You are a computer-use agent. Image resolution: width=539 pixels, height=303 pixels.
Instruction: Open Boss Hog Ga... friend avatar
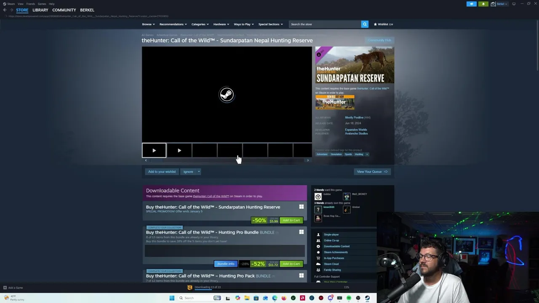pyautogui.click(x=318, y=218)
